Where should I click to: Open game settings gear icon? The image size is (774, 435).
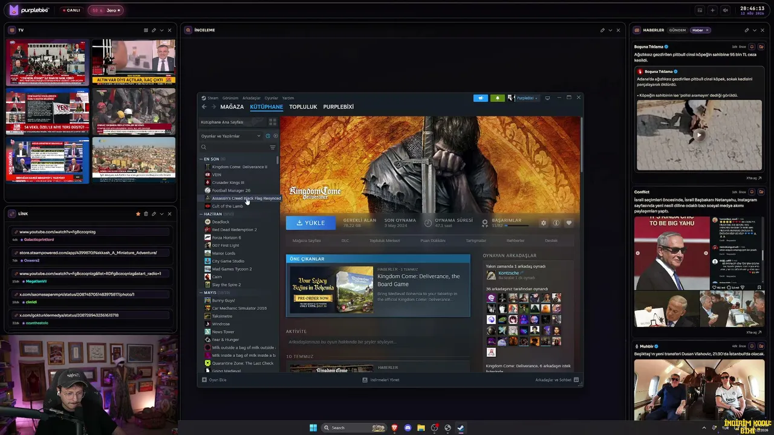543,223
